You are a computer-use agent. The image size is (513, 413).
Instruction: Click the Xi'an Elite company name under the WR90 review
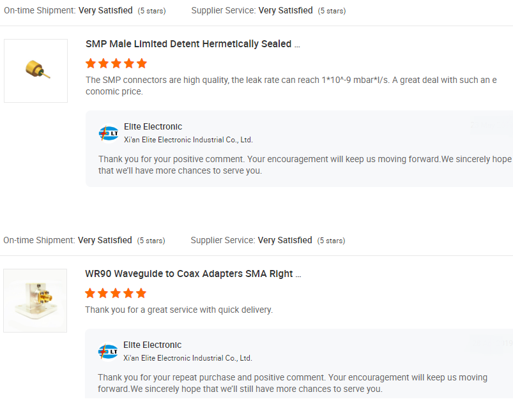pyautogui.click(x=187, y=358)
